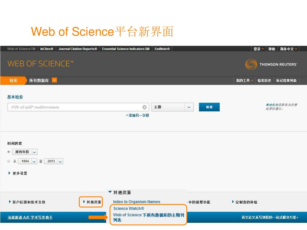The height and width of the screenshot is (230, 307).
Task: Click 所有数据库 label
Action: [39, 80]
